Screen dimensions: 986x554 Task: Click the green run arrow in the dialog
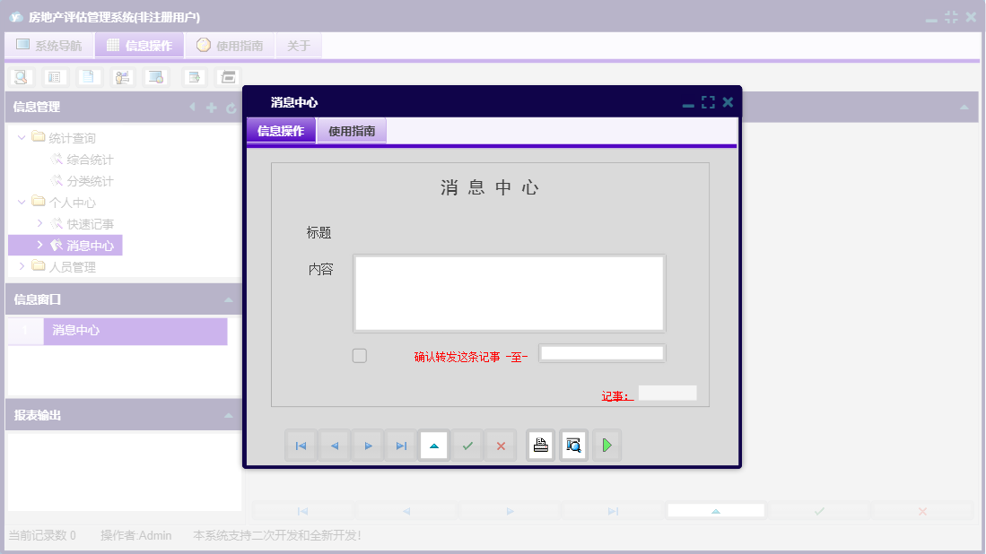tap(606, 445)
